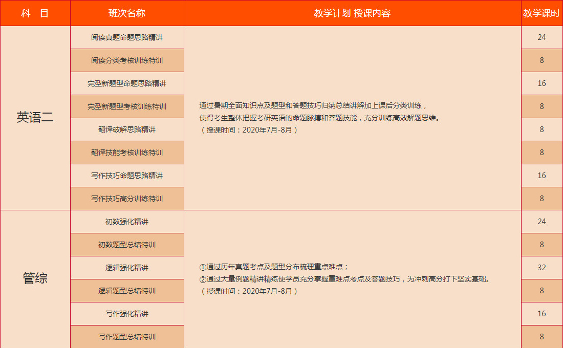This screenshot has height=348, width=563.
Task: Click the 写作题型总结特训 class name
Action: click(x=127, y=337)
